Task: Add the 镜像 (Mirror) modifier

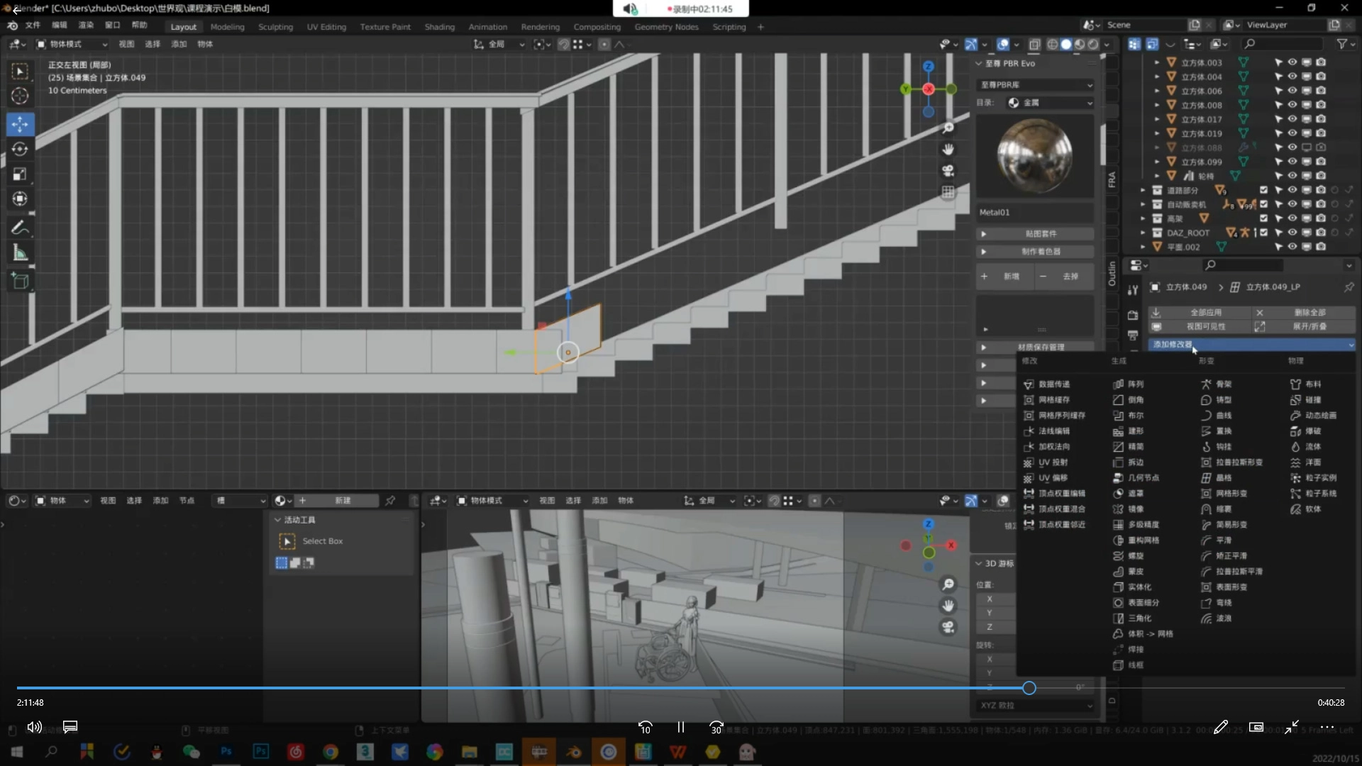Action: pyautogui.click(x=1135, y=509)
